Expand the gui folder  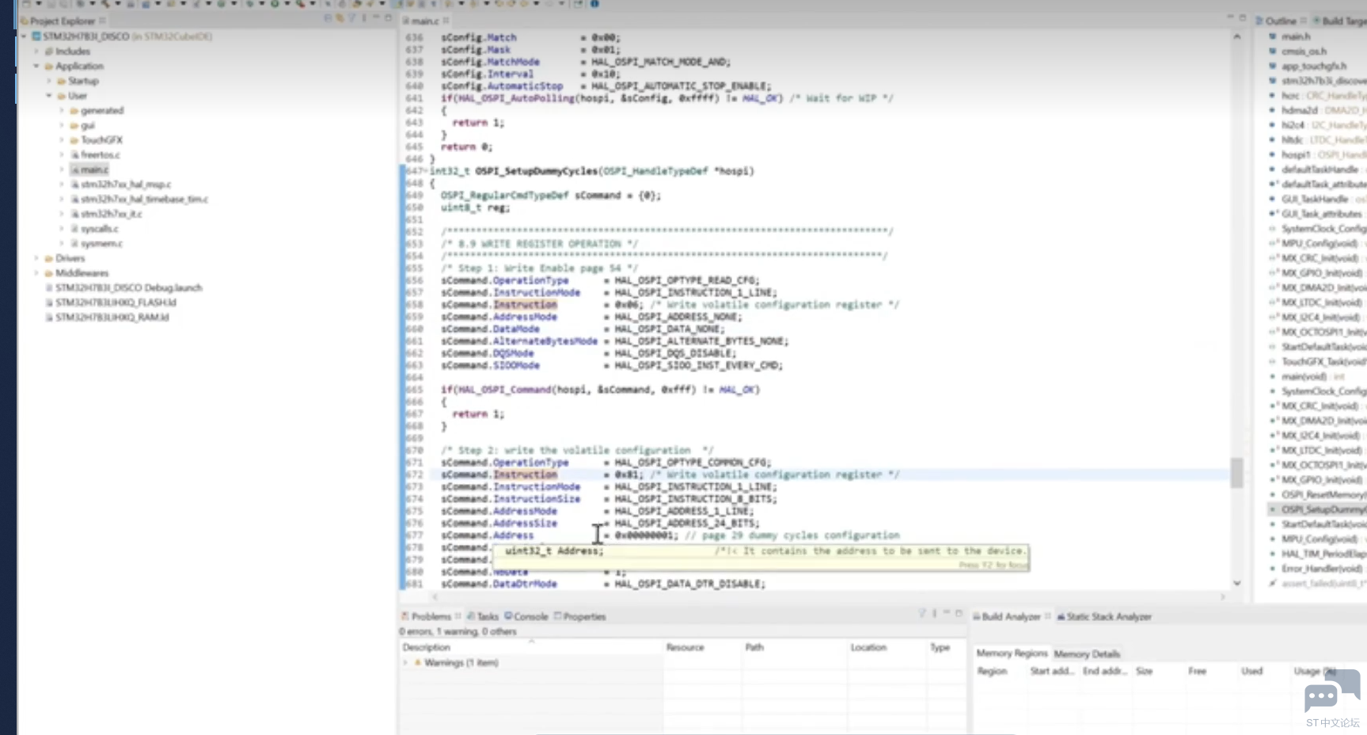click(62, 125)
